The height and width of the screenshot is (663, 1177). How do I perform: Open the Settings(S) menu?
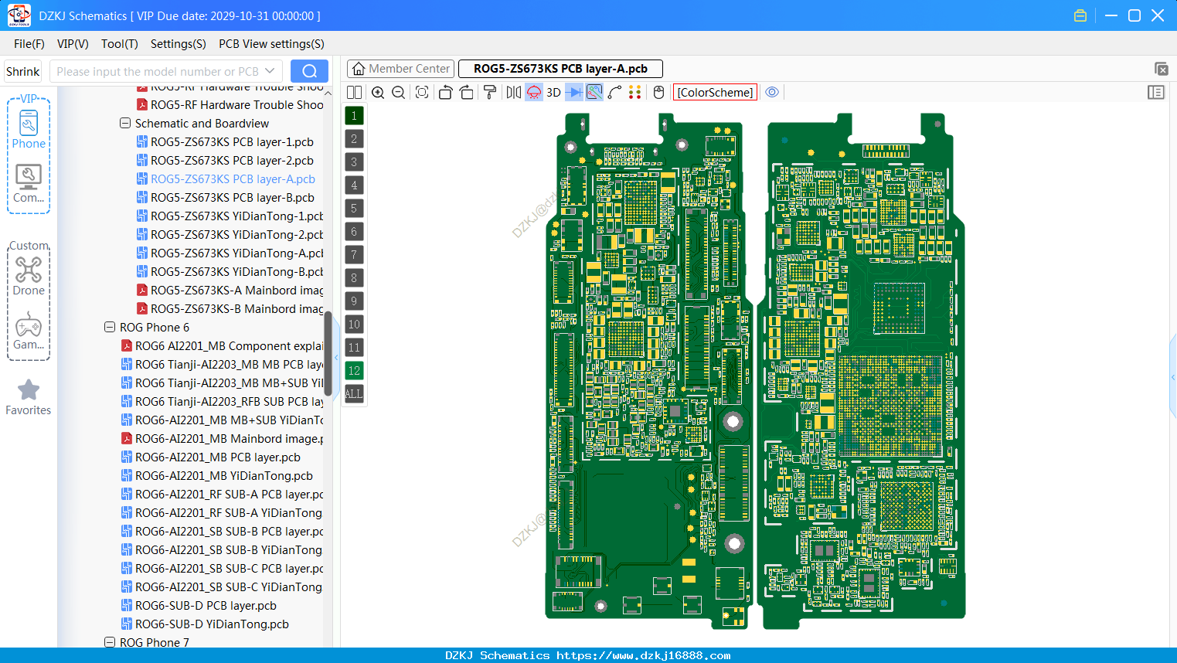click(179, 44)
